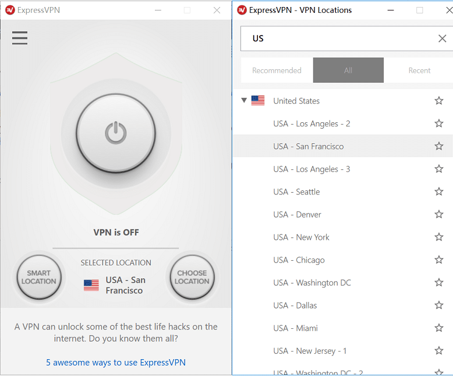The width and height of the screenshot is (453, 376).
Task: Select USA - Miami
Action: coord(343,328)
